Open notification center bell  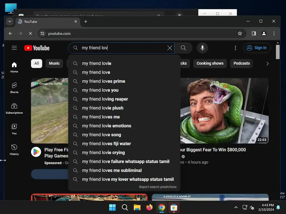point(278,207)
